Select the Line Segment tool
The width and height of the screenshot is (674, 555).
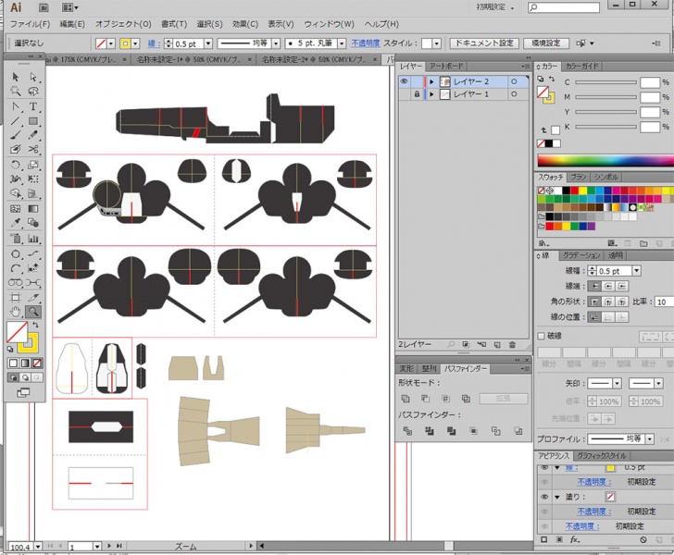[16, 121]
